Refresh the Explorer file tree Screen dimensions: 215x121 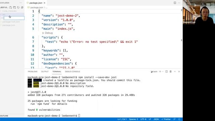coord(18,7)
